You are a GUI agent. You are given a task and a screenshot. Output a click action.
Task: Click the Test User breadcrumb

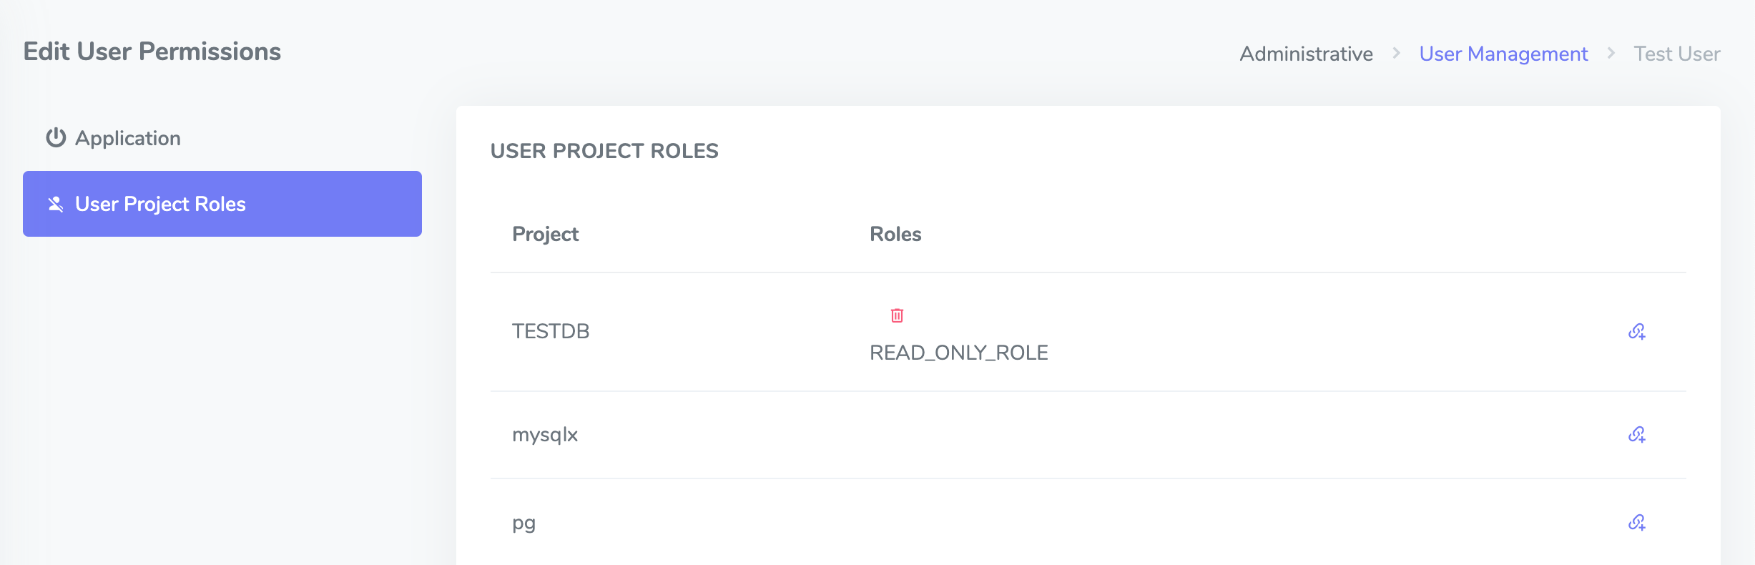(1676, 54)
